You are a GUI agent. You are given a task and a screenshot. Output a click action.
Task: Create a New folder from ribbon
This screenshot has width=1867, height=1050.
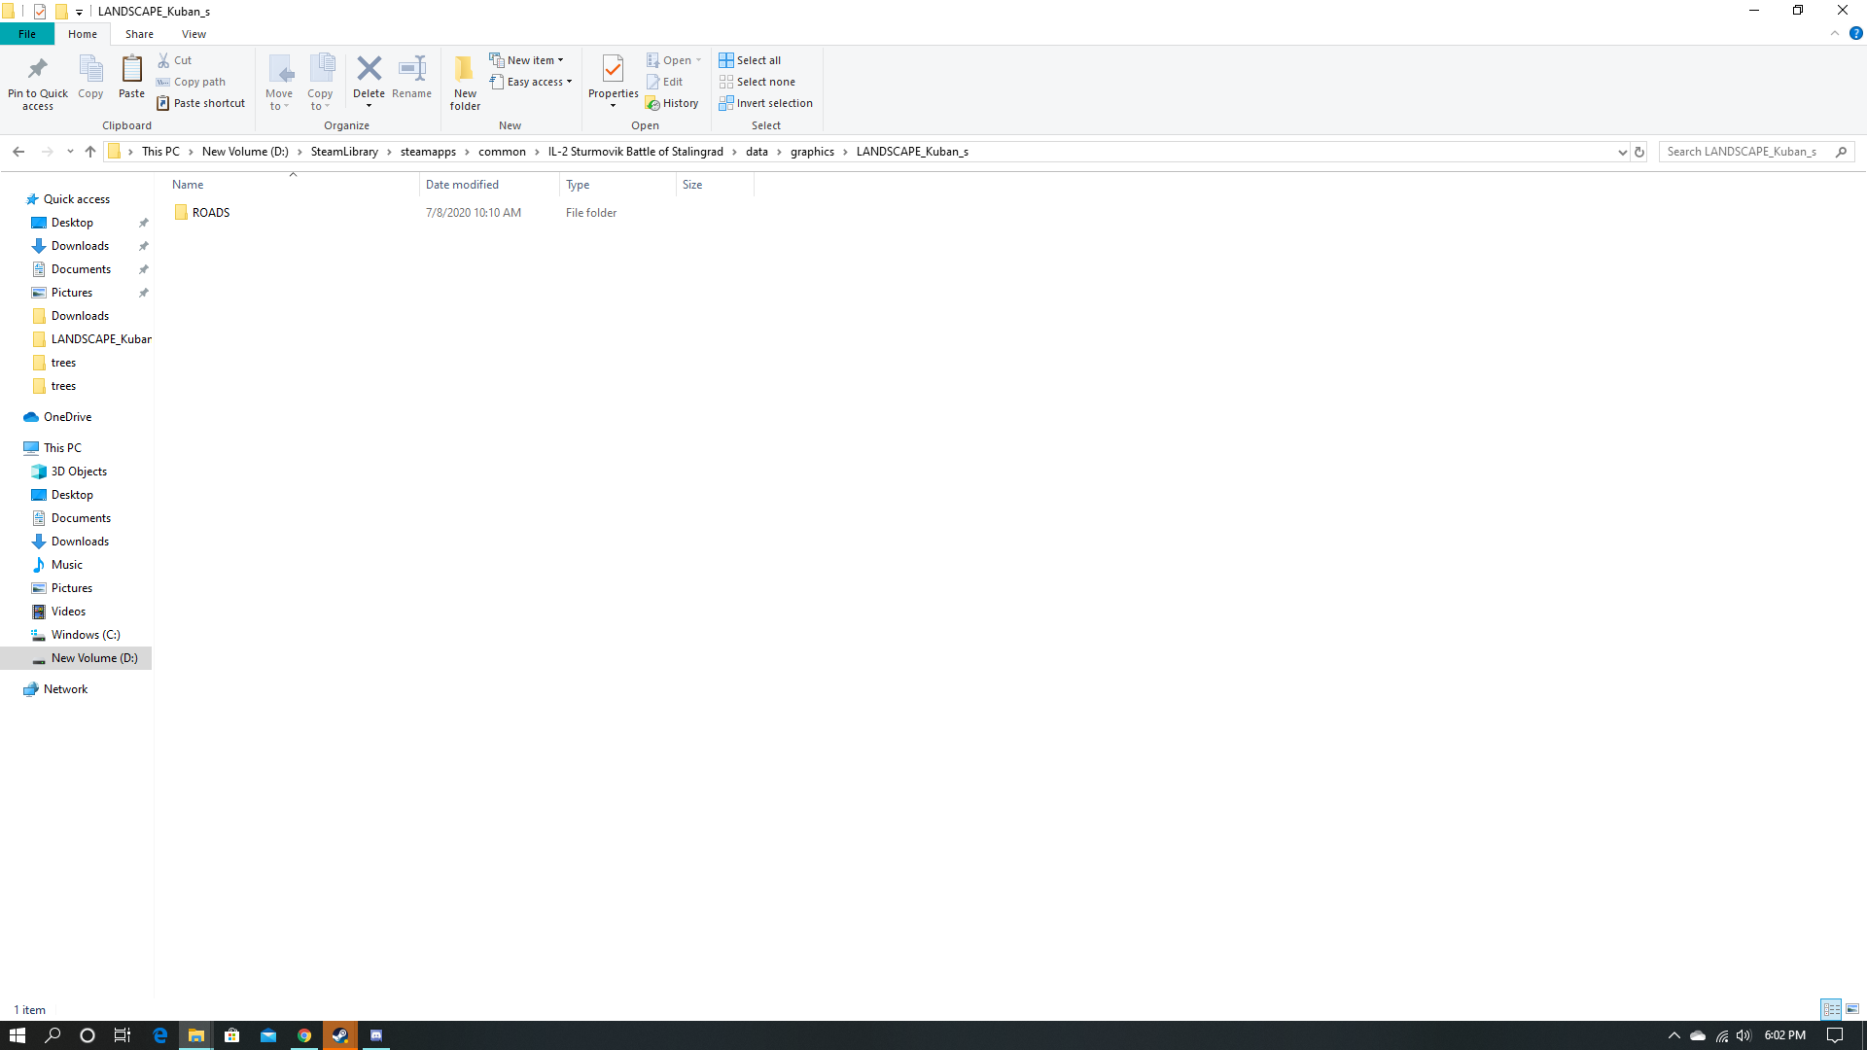coord(465,83)
